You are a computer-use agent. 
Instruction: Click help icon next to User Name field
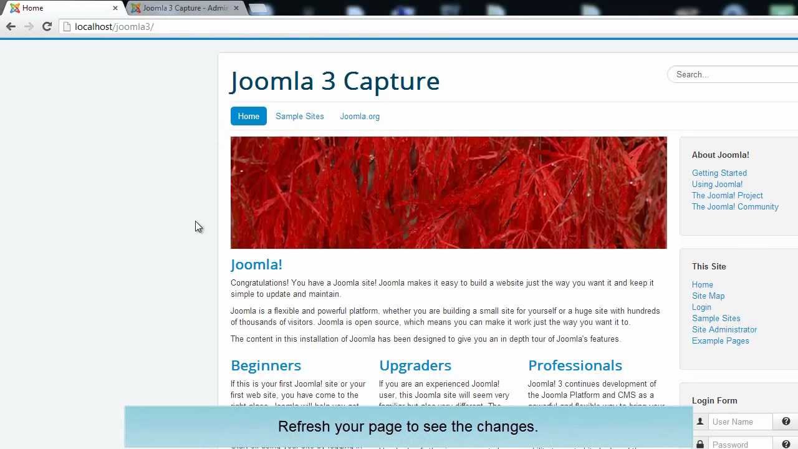786,422
